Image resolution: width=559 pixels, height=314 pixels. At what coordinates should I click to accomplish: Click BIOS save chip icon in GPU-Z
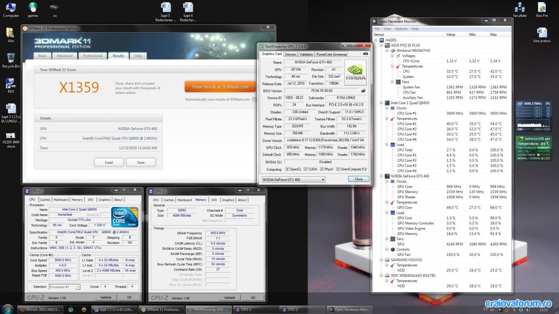tap(364, 91)
